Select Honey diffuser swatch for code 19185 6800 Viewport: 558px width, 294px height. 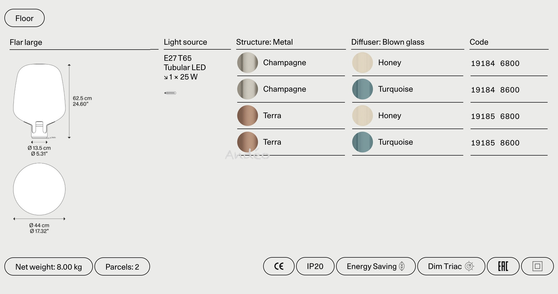click(x=363, y=116)
